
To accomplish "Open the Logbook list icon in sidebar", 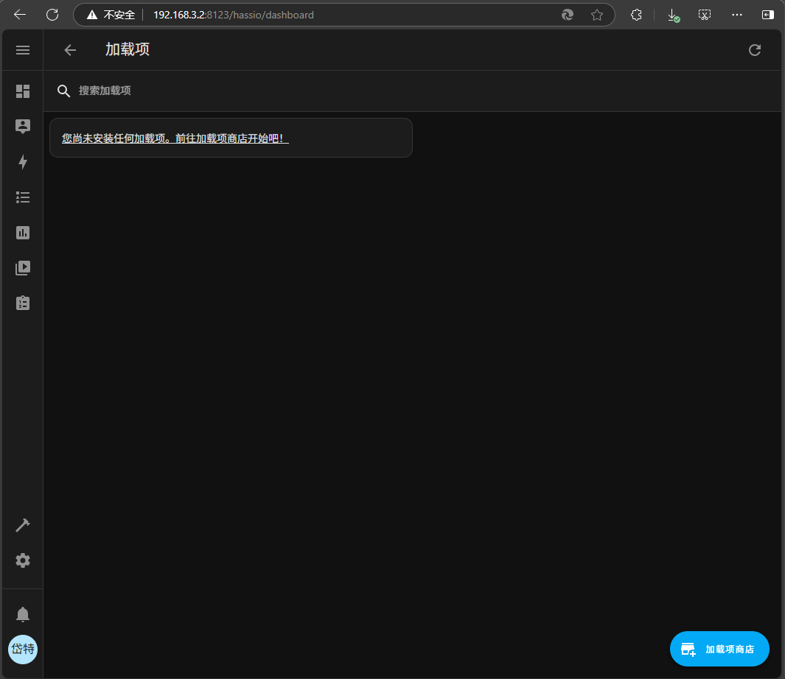I will (23, 197).
